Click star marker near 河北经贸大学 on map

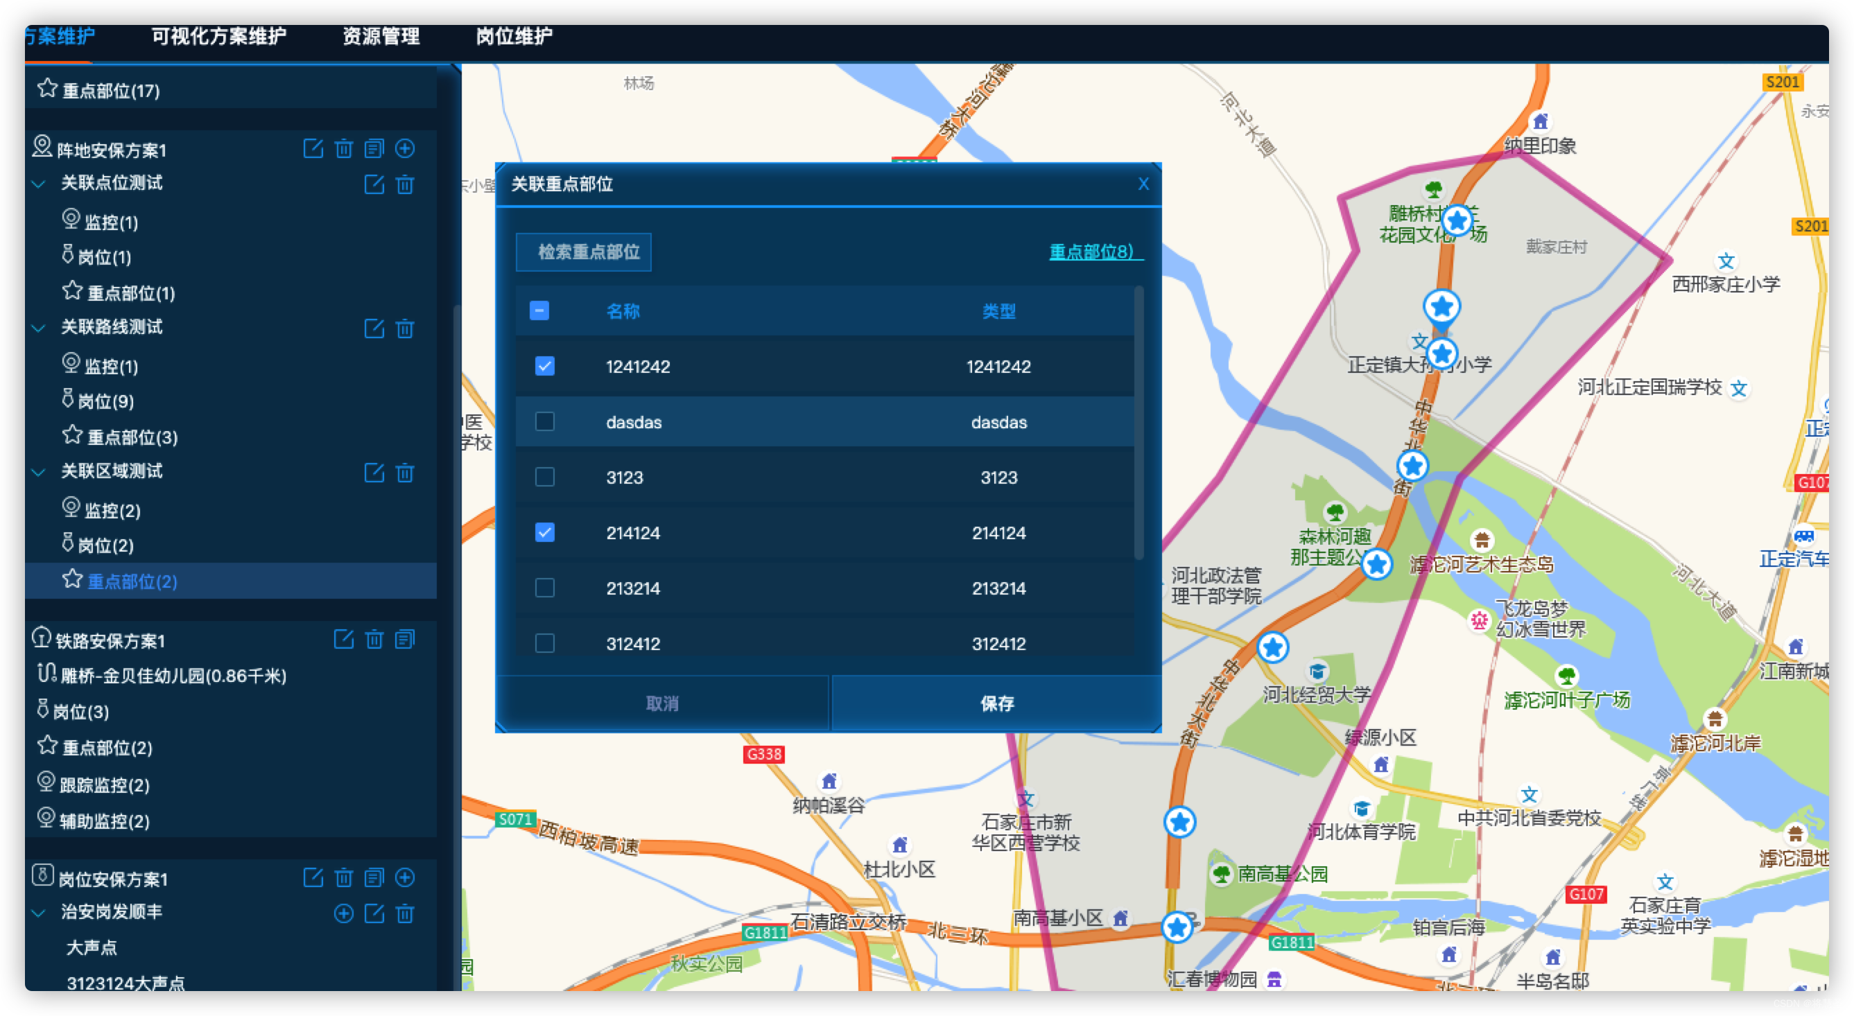coord(1272,647)
